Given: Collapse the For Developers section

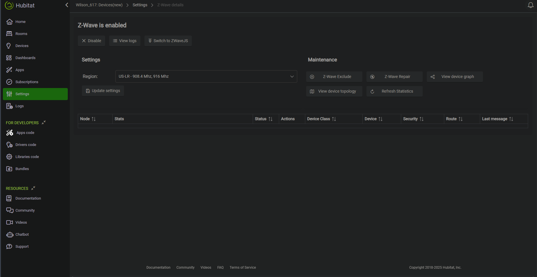Looking at the screenshot, I should 44,122.
